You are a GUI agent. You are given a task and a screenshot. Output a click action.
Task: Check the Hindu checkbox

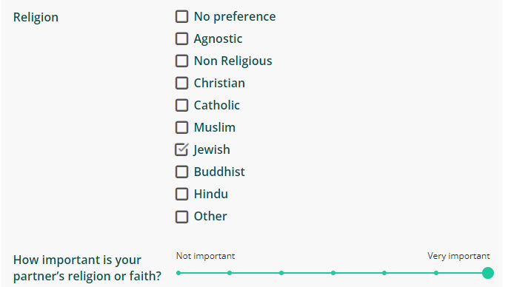[x=181, y=194]
